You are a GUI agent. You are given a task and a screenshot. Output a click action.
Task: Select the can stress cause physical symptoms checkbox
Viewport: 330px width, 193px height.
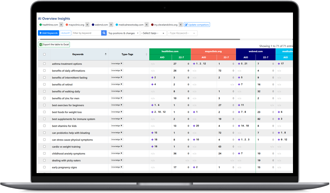[x=44, y=140]
